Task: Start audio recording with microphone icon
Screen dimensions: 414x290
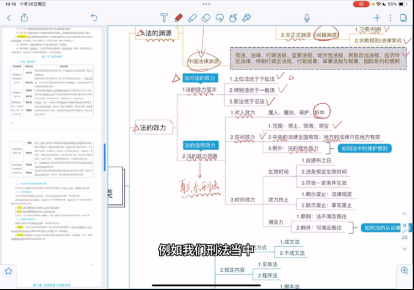Action: [x=307, y=18]
